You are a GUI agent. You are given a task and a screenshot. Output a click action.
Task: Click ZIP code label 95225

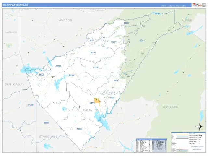(x=42, y=75)
